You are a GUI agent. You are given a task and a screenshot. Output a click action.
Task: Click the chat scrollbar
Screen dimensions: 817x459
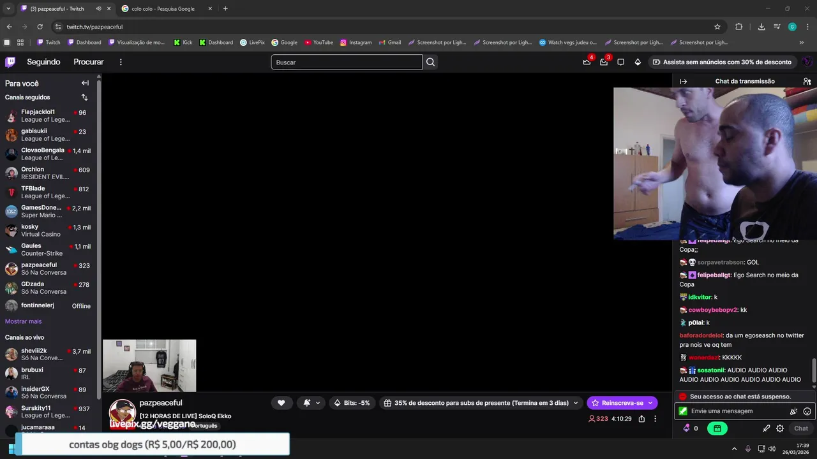pos(814,370)
